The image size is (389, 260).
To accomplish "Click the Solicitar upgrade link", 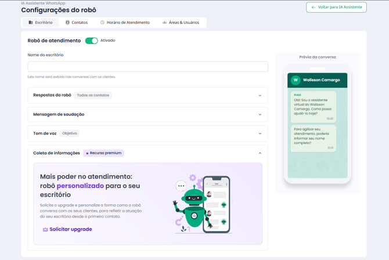I will (x=70, y=229).
